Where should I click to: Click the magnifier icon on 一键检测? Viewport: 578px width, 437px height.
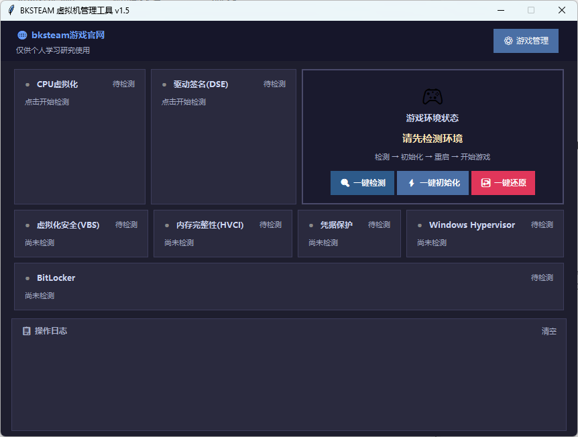[345, 183]
